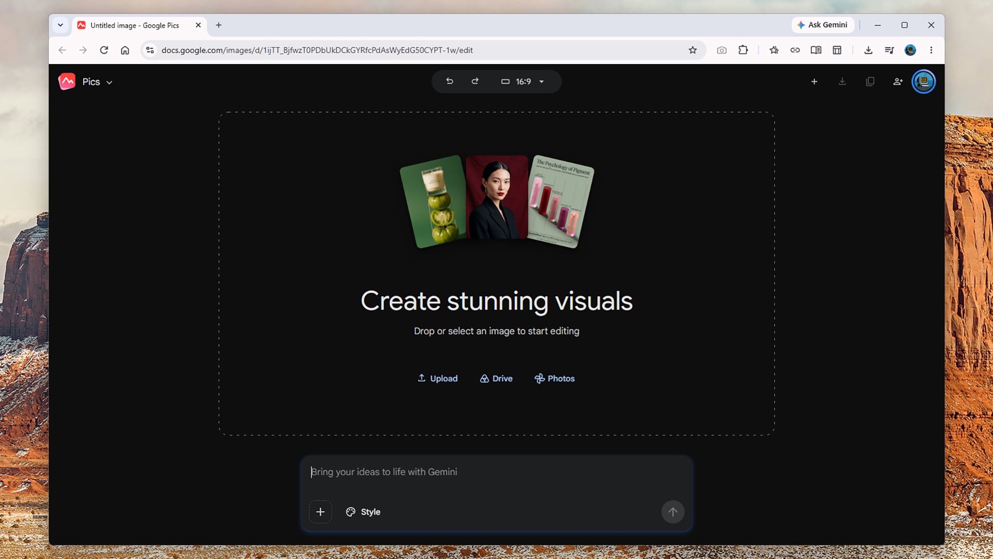The image size is (993, 559).
Task: Submit prompt with arrow send button
Action: [x=673, y=512]
